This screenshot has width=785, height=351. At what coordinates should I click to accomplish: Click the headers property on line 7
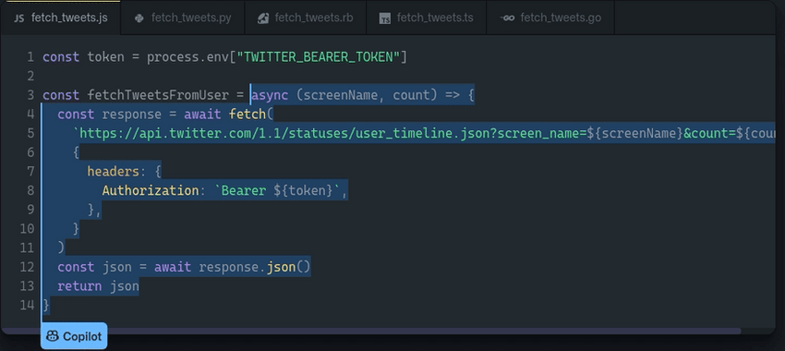coord(113,171)
